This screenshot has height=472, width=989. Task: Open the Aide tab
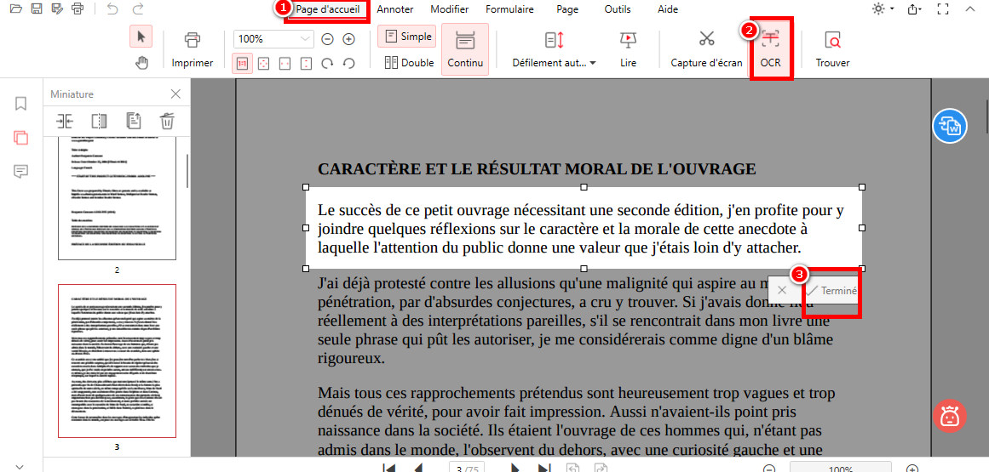click(668, 9)
